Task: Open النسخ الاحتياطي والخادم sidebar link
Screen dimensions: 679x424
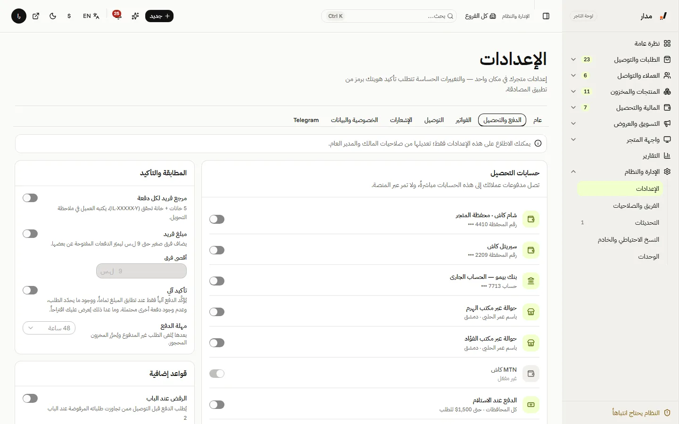Action: [x=620, y=240]
